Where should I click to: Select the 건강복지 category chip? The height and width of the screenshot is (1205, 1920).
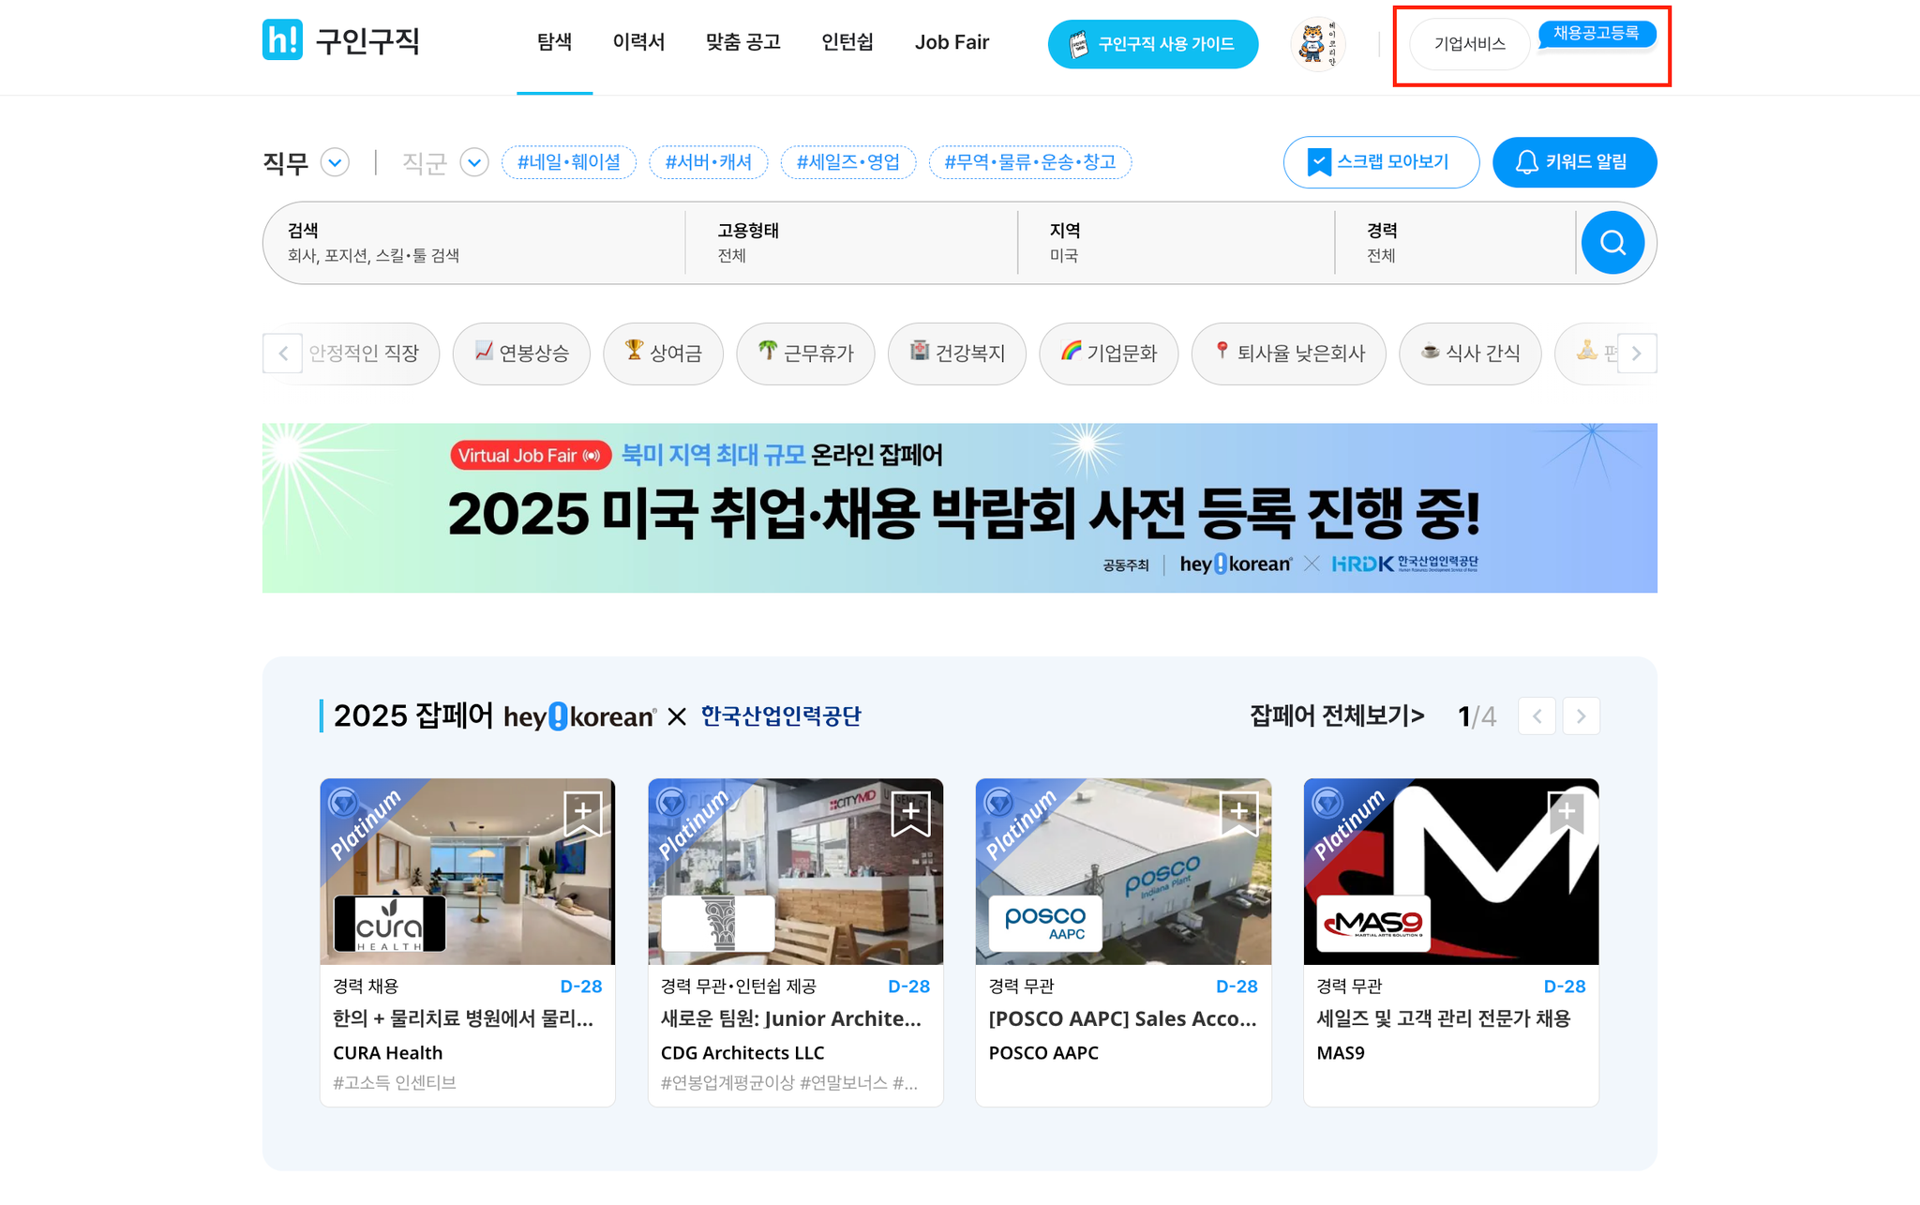click(x=957, y=354)
